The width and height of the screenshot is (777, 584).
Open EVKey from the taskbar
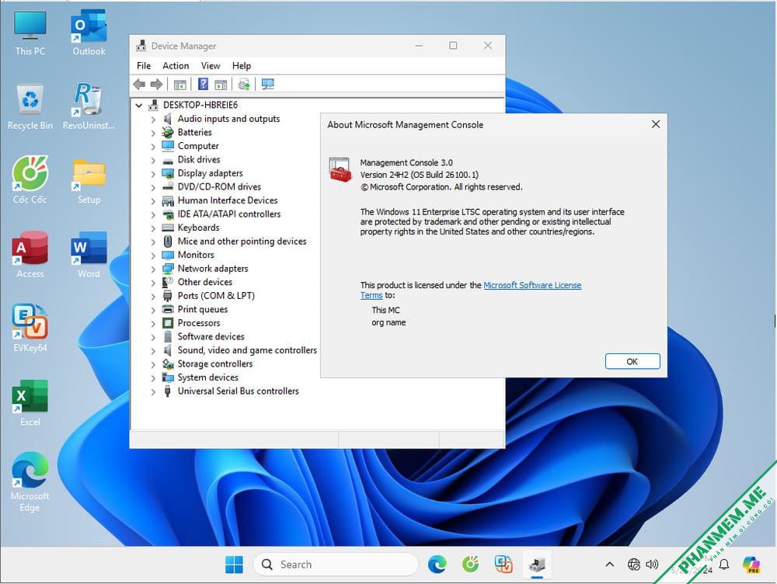[503, 564]
